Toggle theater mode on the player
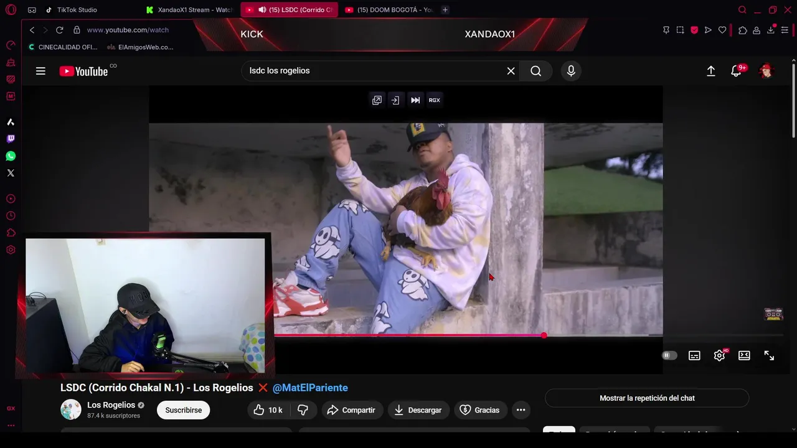The width and height of the screenshot is (797, 448). [x=744, y=355]
